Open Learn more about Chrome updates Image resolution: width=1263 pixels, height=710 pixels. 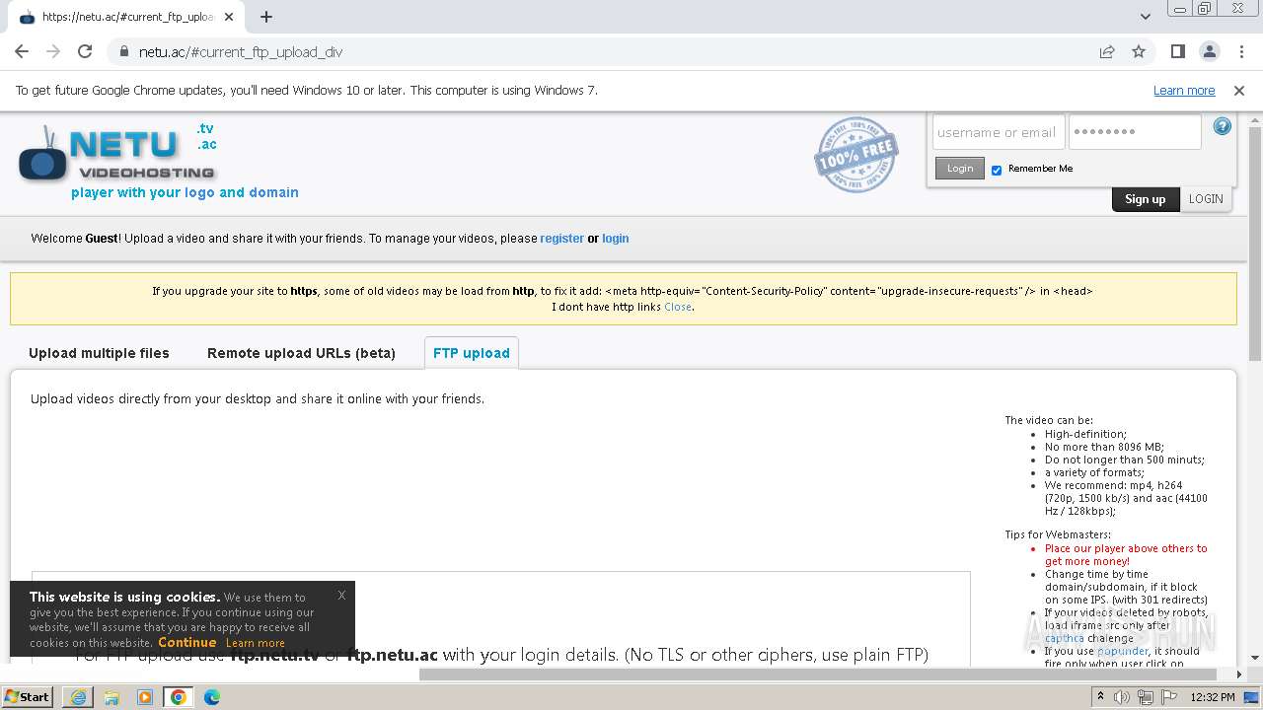pyautogui.click(x=1184, y=91)
